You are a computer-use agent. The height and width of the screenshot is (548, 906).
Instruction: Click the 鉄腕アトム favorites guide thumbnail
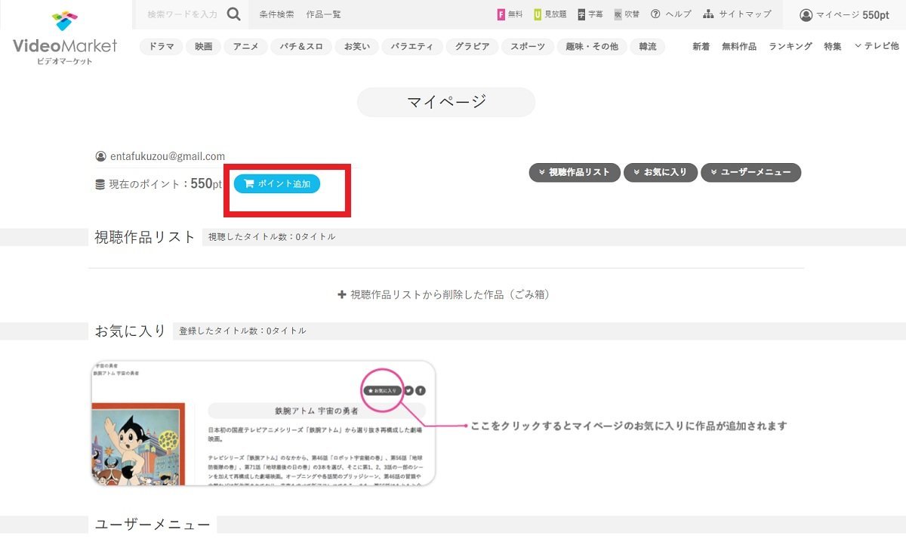tap(263, 423)
